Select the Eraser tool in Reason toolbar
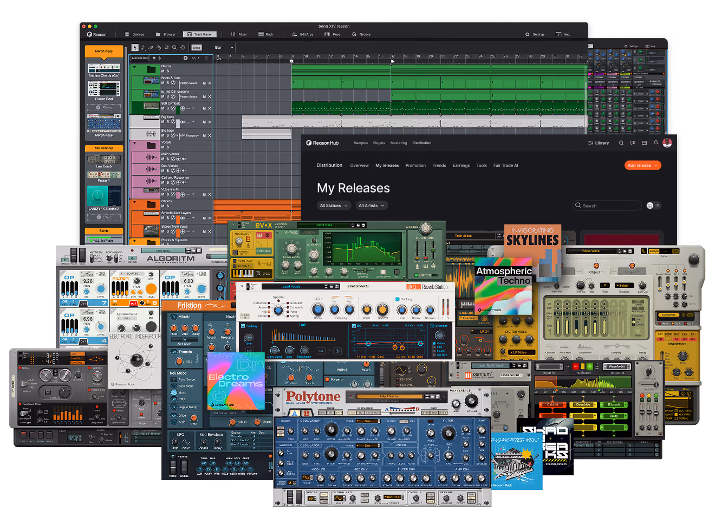 click(151, 48)
